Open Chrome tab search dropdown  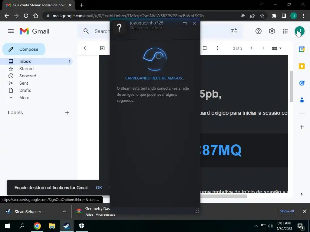[x=261, y=4]
